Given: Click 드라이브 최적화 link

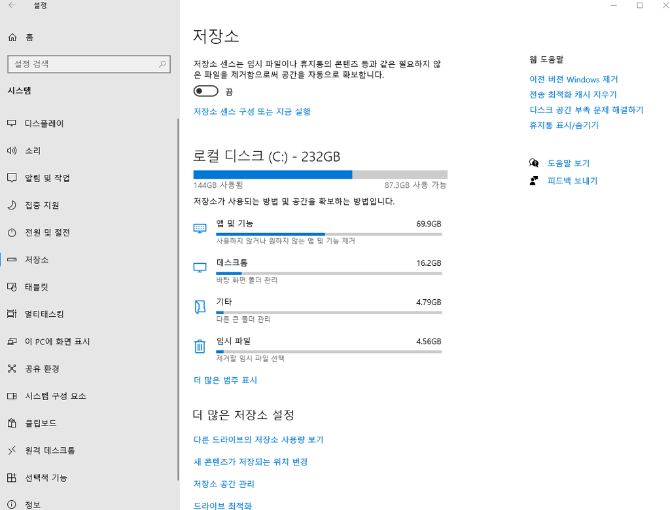Looking at the screenshot, I should pos(222,505).
